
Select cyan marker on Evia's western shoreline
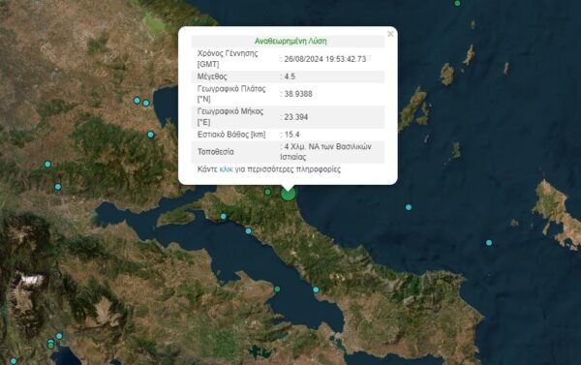248,231
